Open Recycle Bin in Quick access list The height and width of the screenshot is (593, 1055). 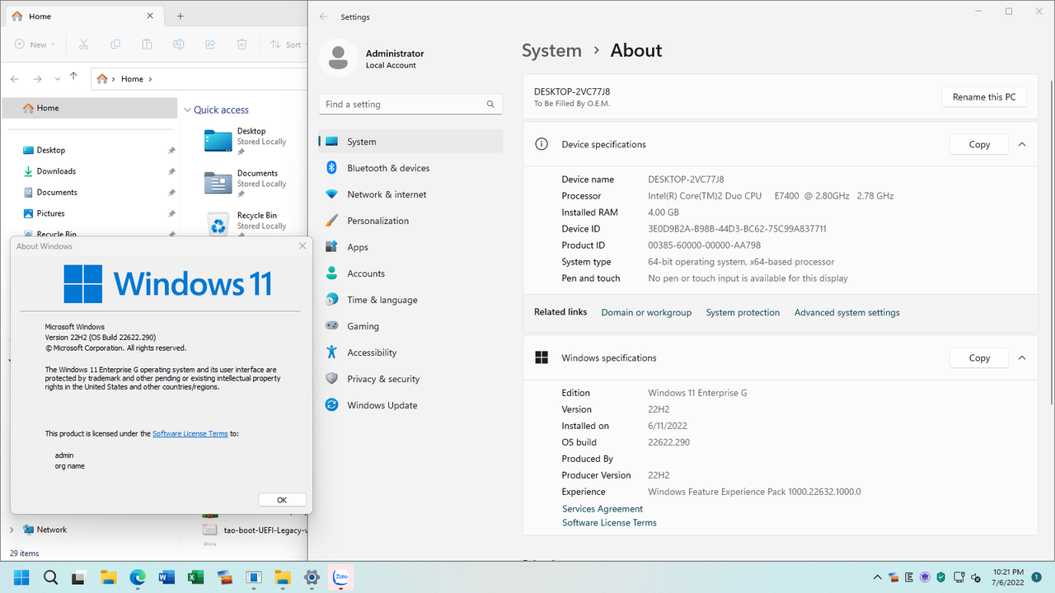(245, 223)
